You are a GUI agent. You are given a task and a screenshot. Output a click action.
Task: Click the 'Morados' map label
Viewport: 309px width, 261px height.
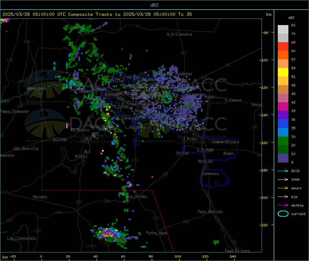click(40, 197)
